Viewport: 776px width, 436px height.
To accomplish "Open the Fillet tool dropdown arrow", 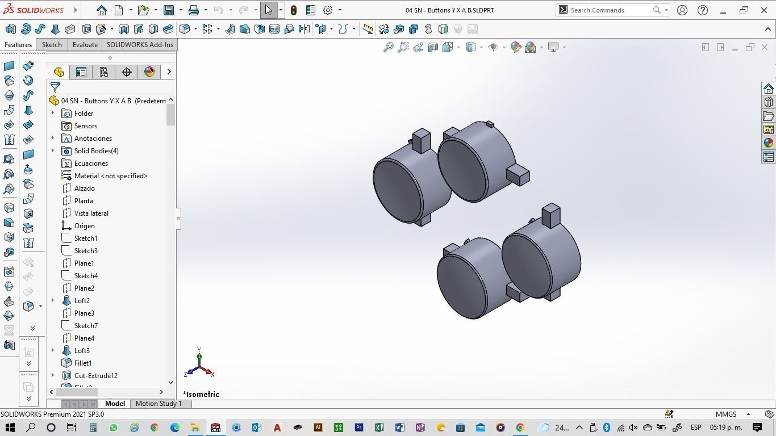I will (195, 29).
